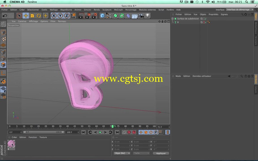The width and height of the screenshot is (258, 161).
Task: Toggle B object layer square
Action: click(x=202, y=22)
